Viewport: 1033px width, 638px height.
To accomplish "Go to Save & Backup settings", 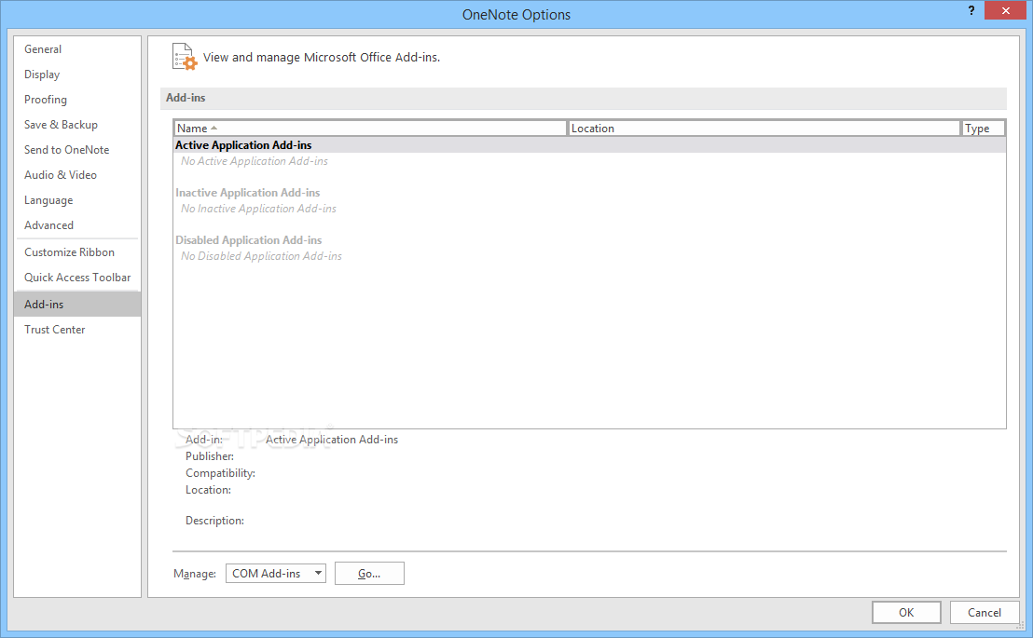I will point(77,125).
